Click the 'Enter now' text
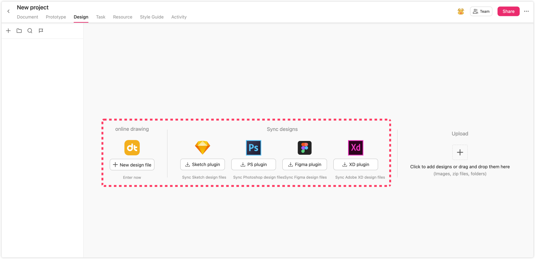 [x=132, y=177]
